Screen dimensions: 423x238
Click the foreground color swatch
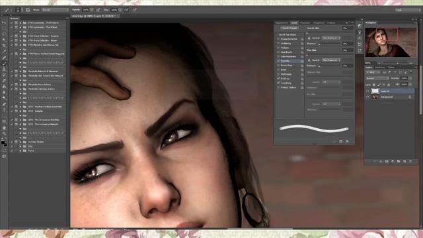click(x=3, y=143)
